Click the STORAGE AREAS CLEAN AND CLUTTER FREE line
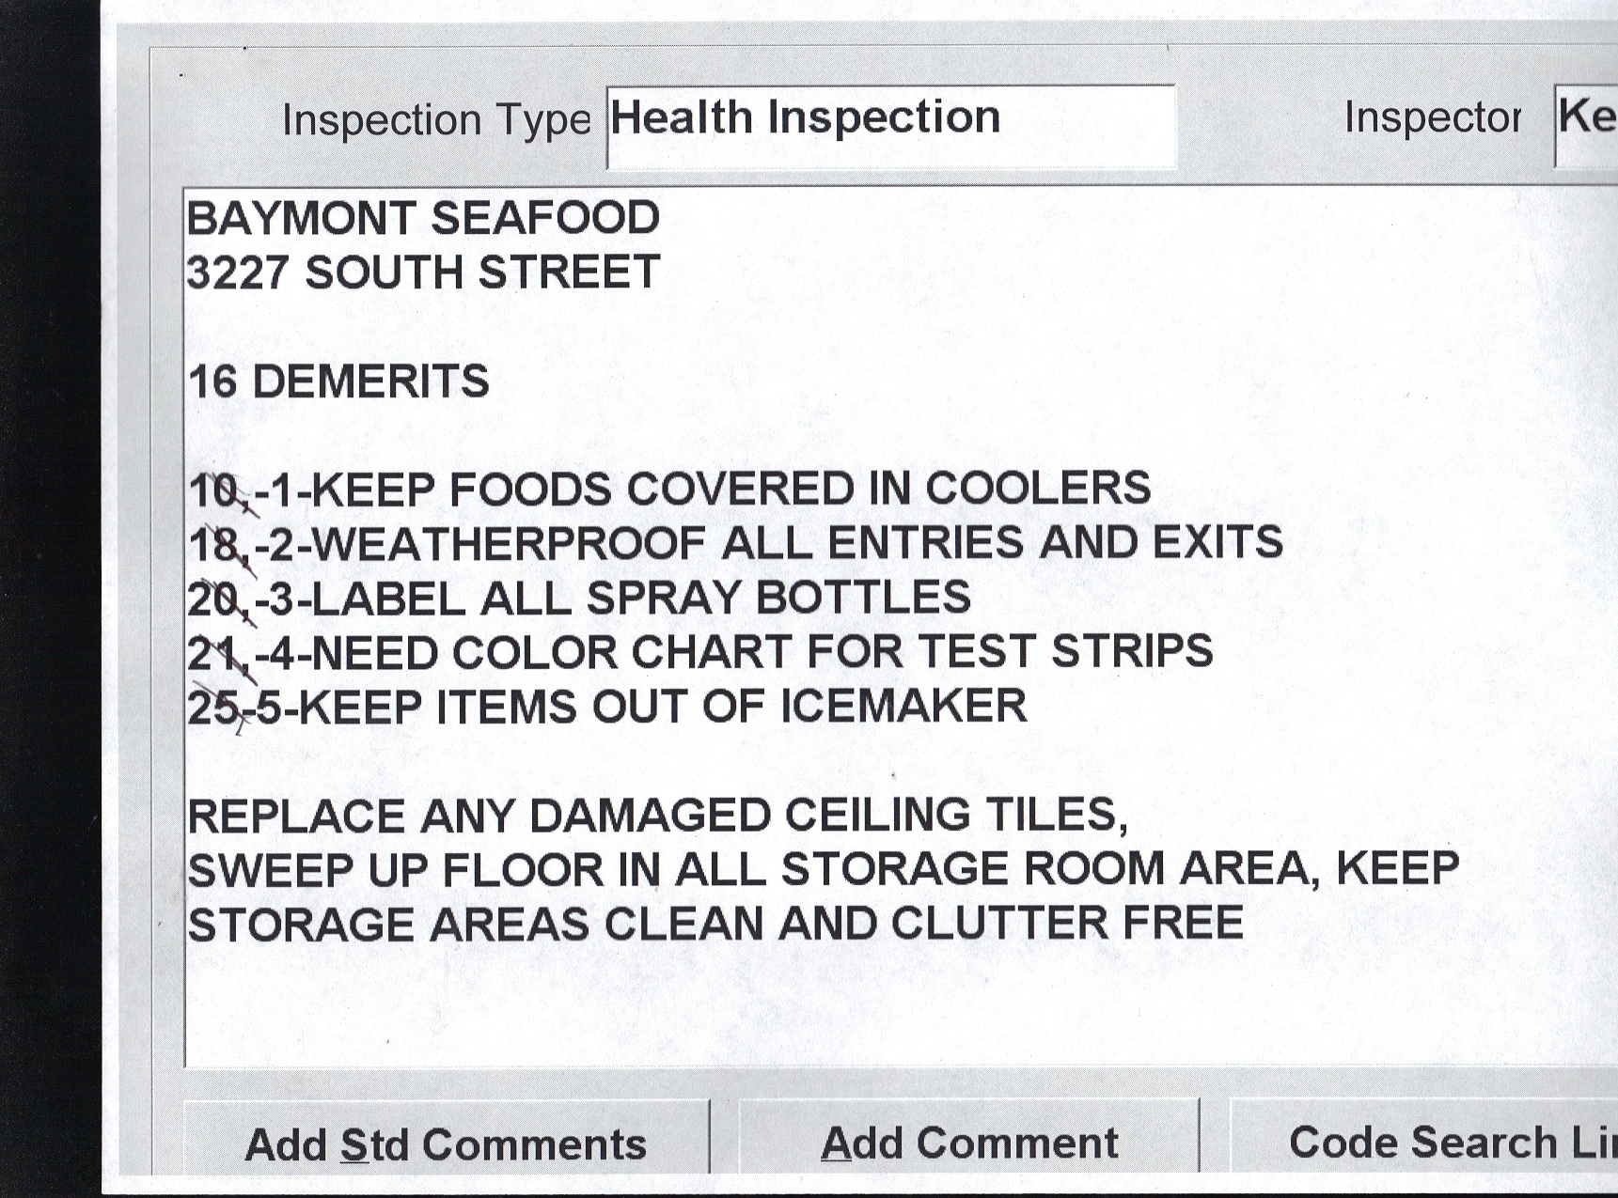 715,924
